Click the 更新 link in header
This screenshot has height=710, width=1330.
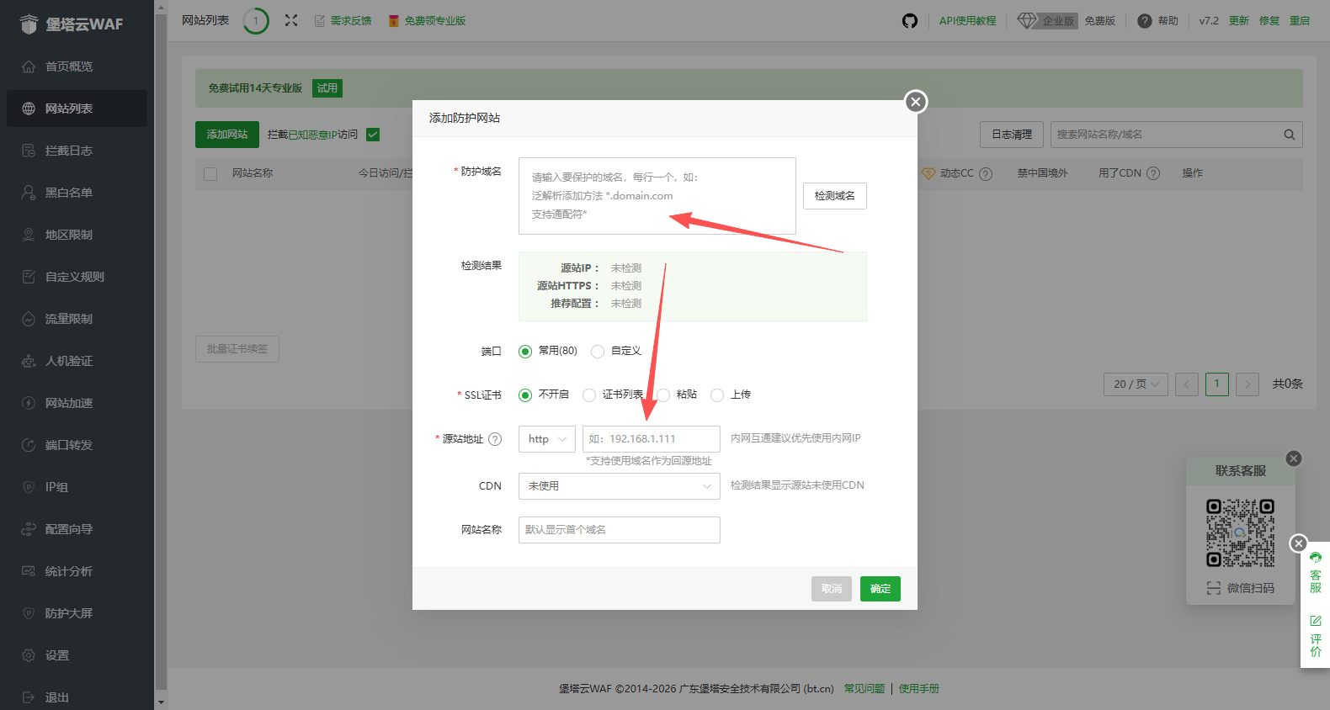coord(1239,21)
